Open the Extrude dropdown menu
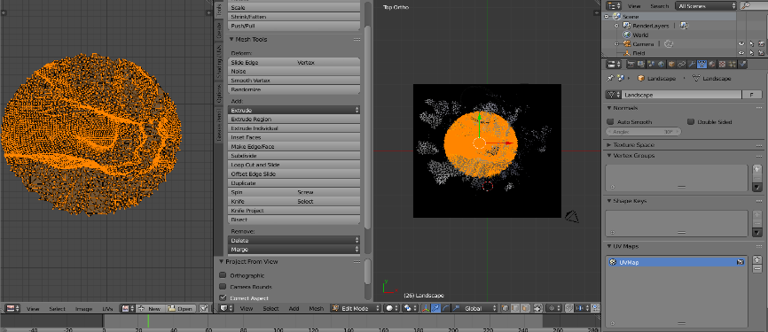This screenshot has width=768, height=332. 294,110
